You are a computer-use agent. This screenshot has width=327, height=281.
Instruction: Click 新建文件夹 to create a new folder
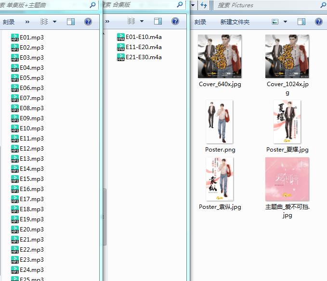(x=235, y=22)
